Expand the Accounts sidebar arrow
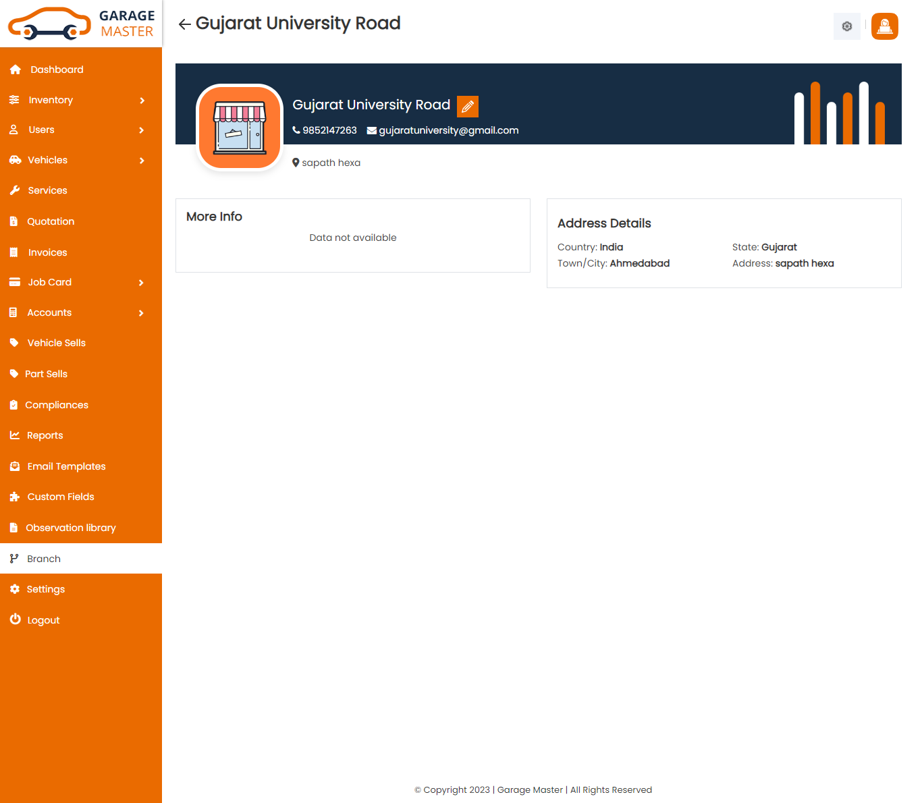Viewport: 922px width, 803px height. point(141,313)
